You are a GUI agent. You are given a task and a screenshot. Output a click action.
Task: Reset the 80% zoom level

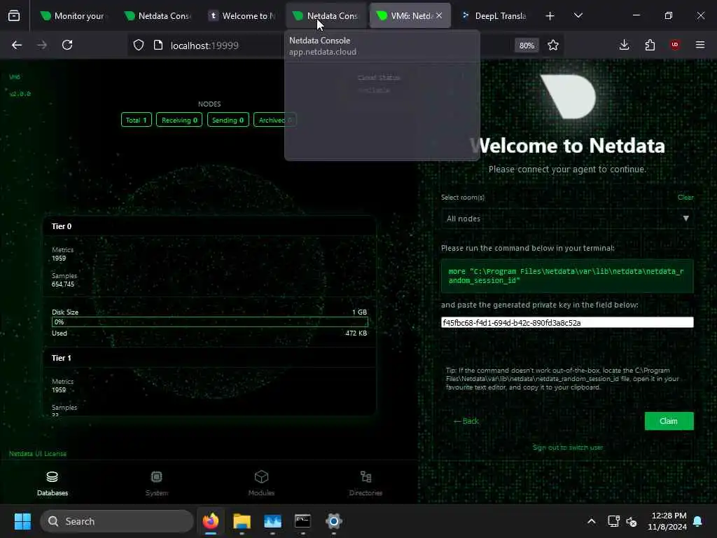click(x=527, y=46)
